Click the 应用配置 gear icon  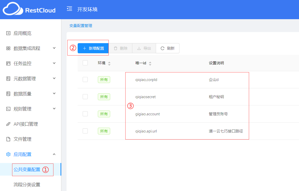click(8, 154)
